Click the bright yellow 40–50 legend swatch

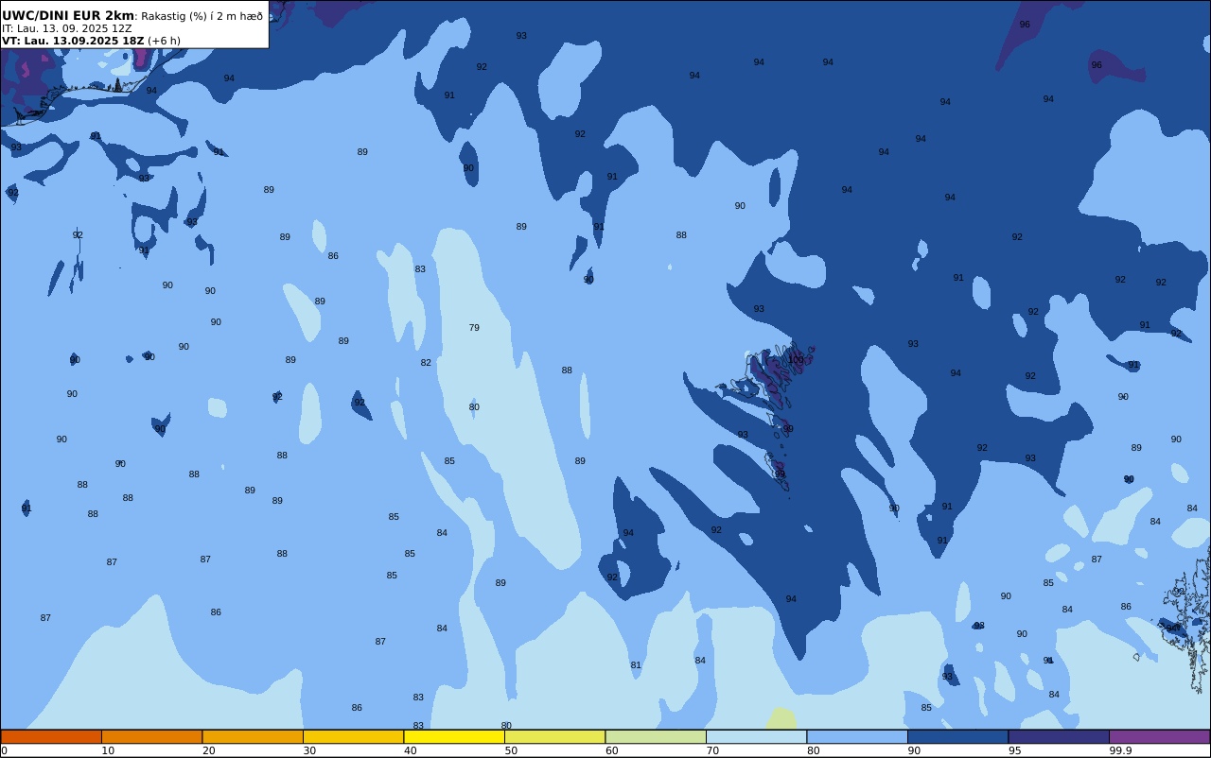click(454, 736)
